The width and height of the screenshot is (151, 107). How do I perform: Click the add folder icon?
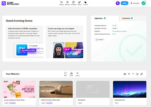137,74
